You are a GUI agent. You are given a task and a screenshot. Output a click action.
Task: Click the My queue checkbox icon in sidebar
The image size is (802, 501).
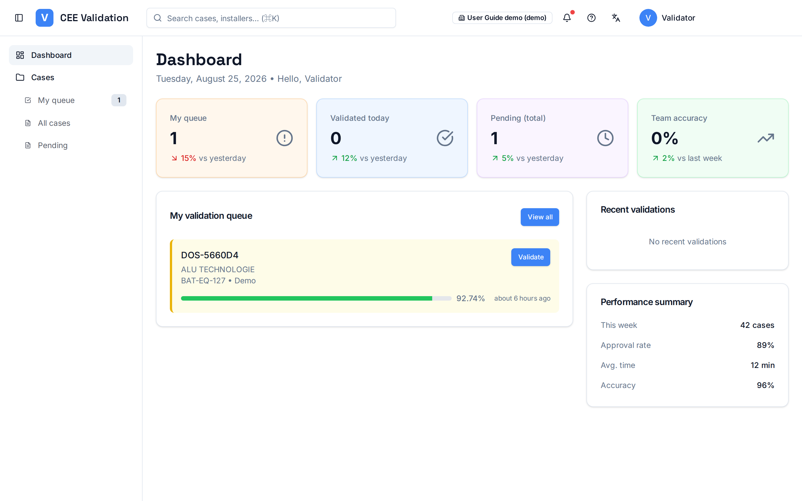pyautogui.click(x=28, y=100)
